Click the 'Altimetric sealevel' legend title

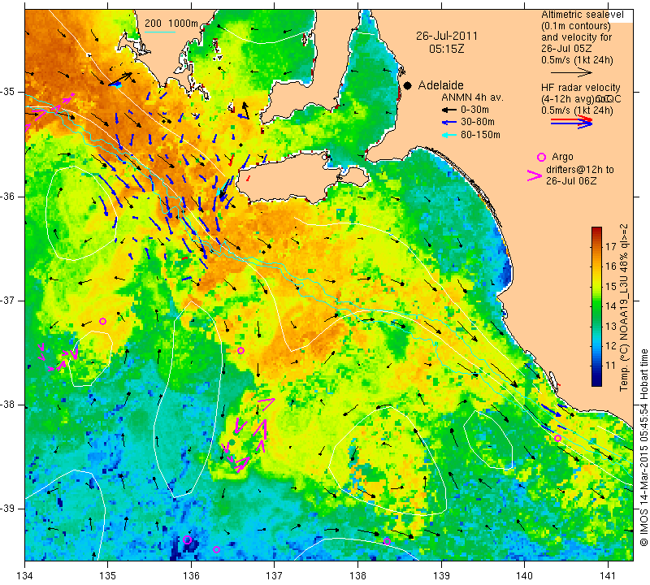point(583,15)
